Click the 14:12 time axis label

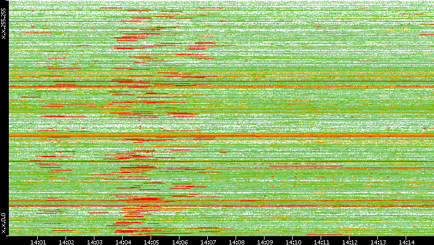[x=350, y=242]
